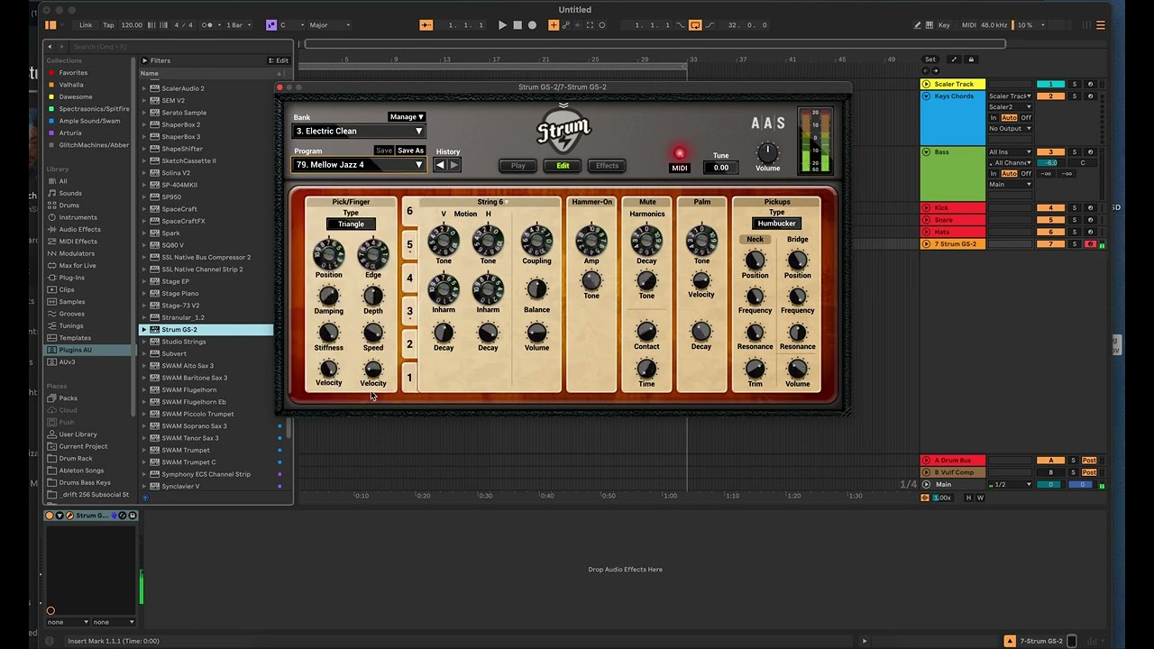Fold the Keys Chords track
Screen dimensions: 1154x649
pyautogui.click(x=926, y=96)
